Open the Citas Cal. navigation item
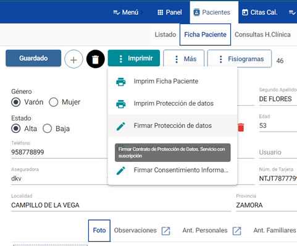This screenshot has width=297, height=246. (260, 12)
